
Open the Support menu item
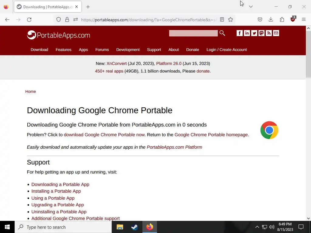coord(154,50)
